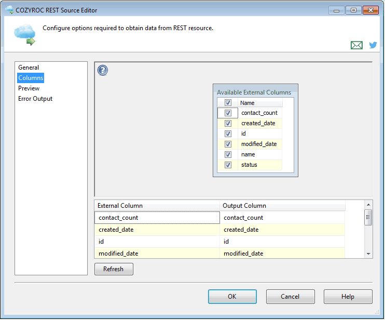The height and width of the screenshot is (320, 385).
Task: Toggle the select-all checkbox beside Name header
Action: click(x=228, y=102)
